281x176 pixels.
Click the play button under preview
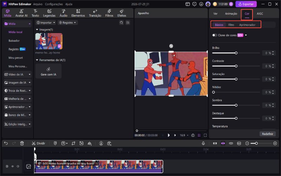169,135
